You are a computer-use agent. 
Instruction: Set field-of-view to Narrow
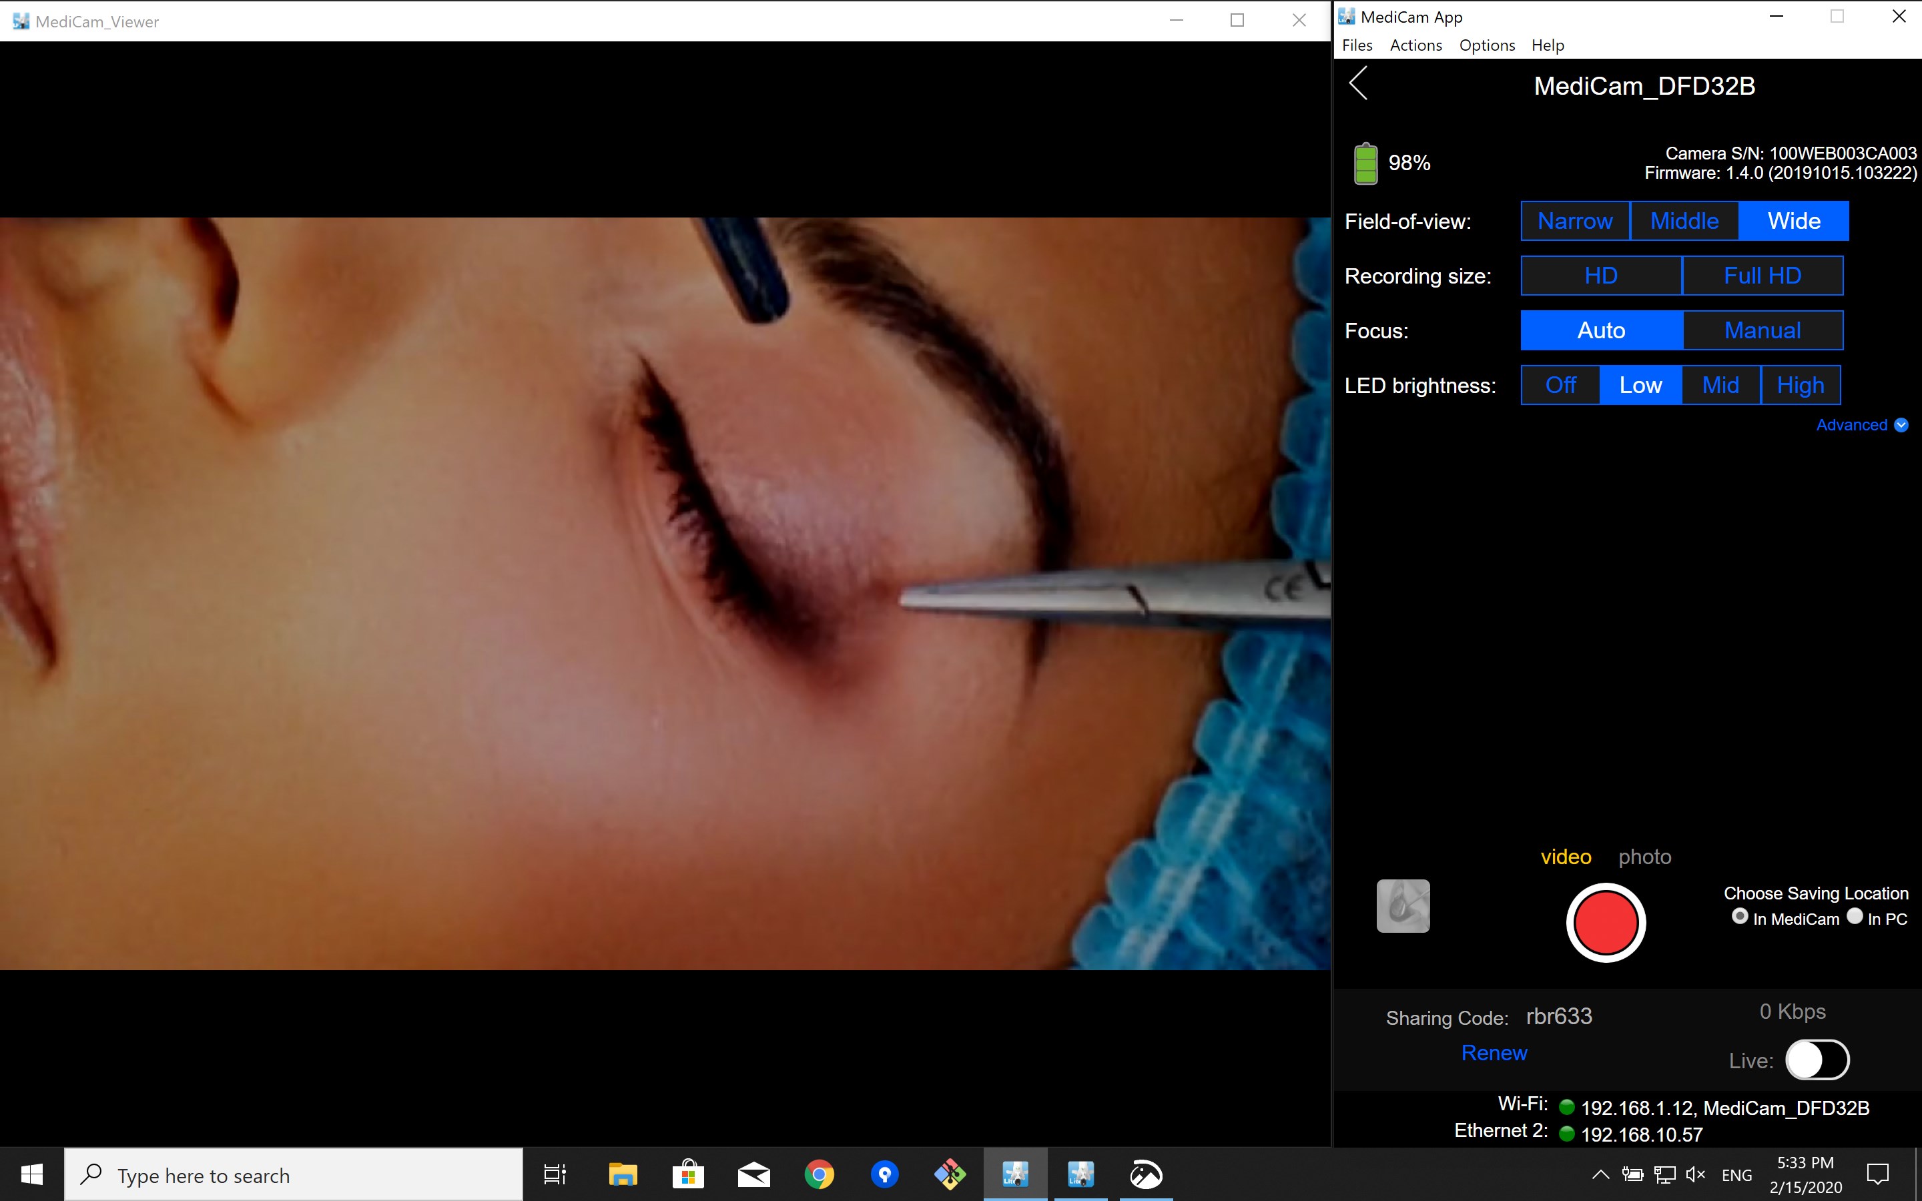(x=1575, y=221)
